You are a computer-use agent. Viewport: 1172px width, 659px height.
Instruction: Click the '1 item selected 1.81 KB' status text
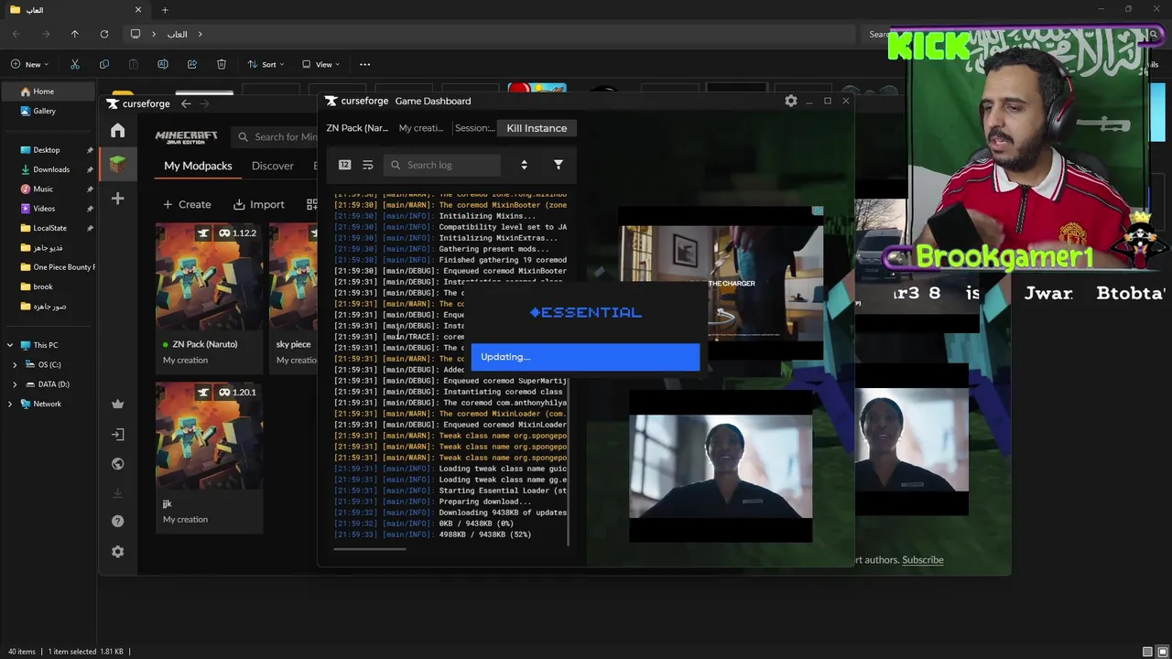coord(85,652)
